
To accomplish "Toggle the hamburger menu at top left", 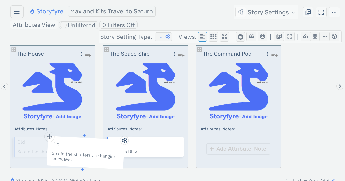I will tap(17, 11).
